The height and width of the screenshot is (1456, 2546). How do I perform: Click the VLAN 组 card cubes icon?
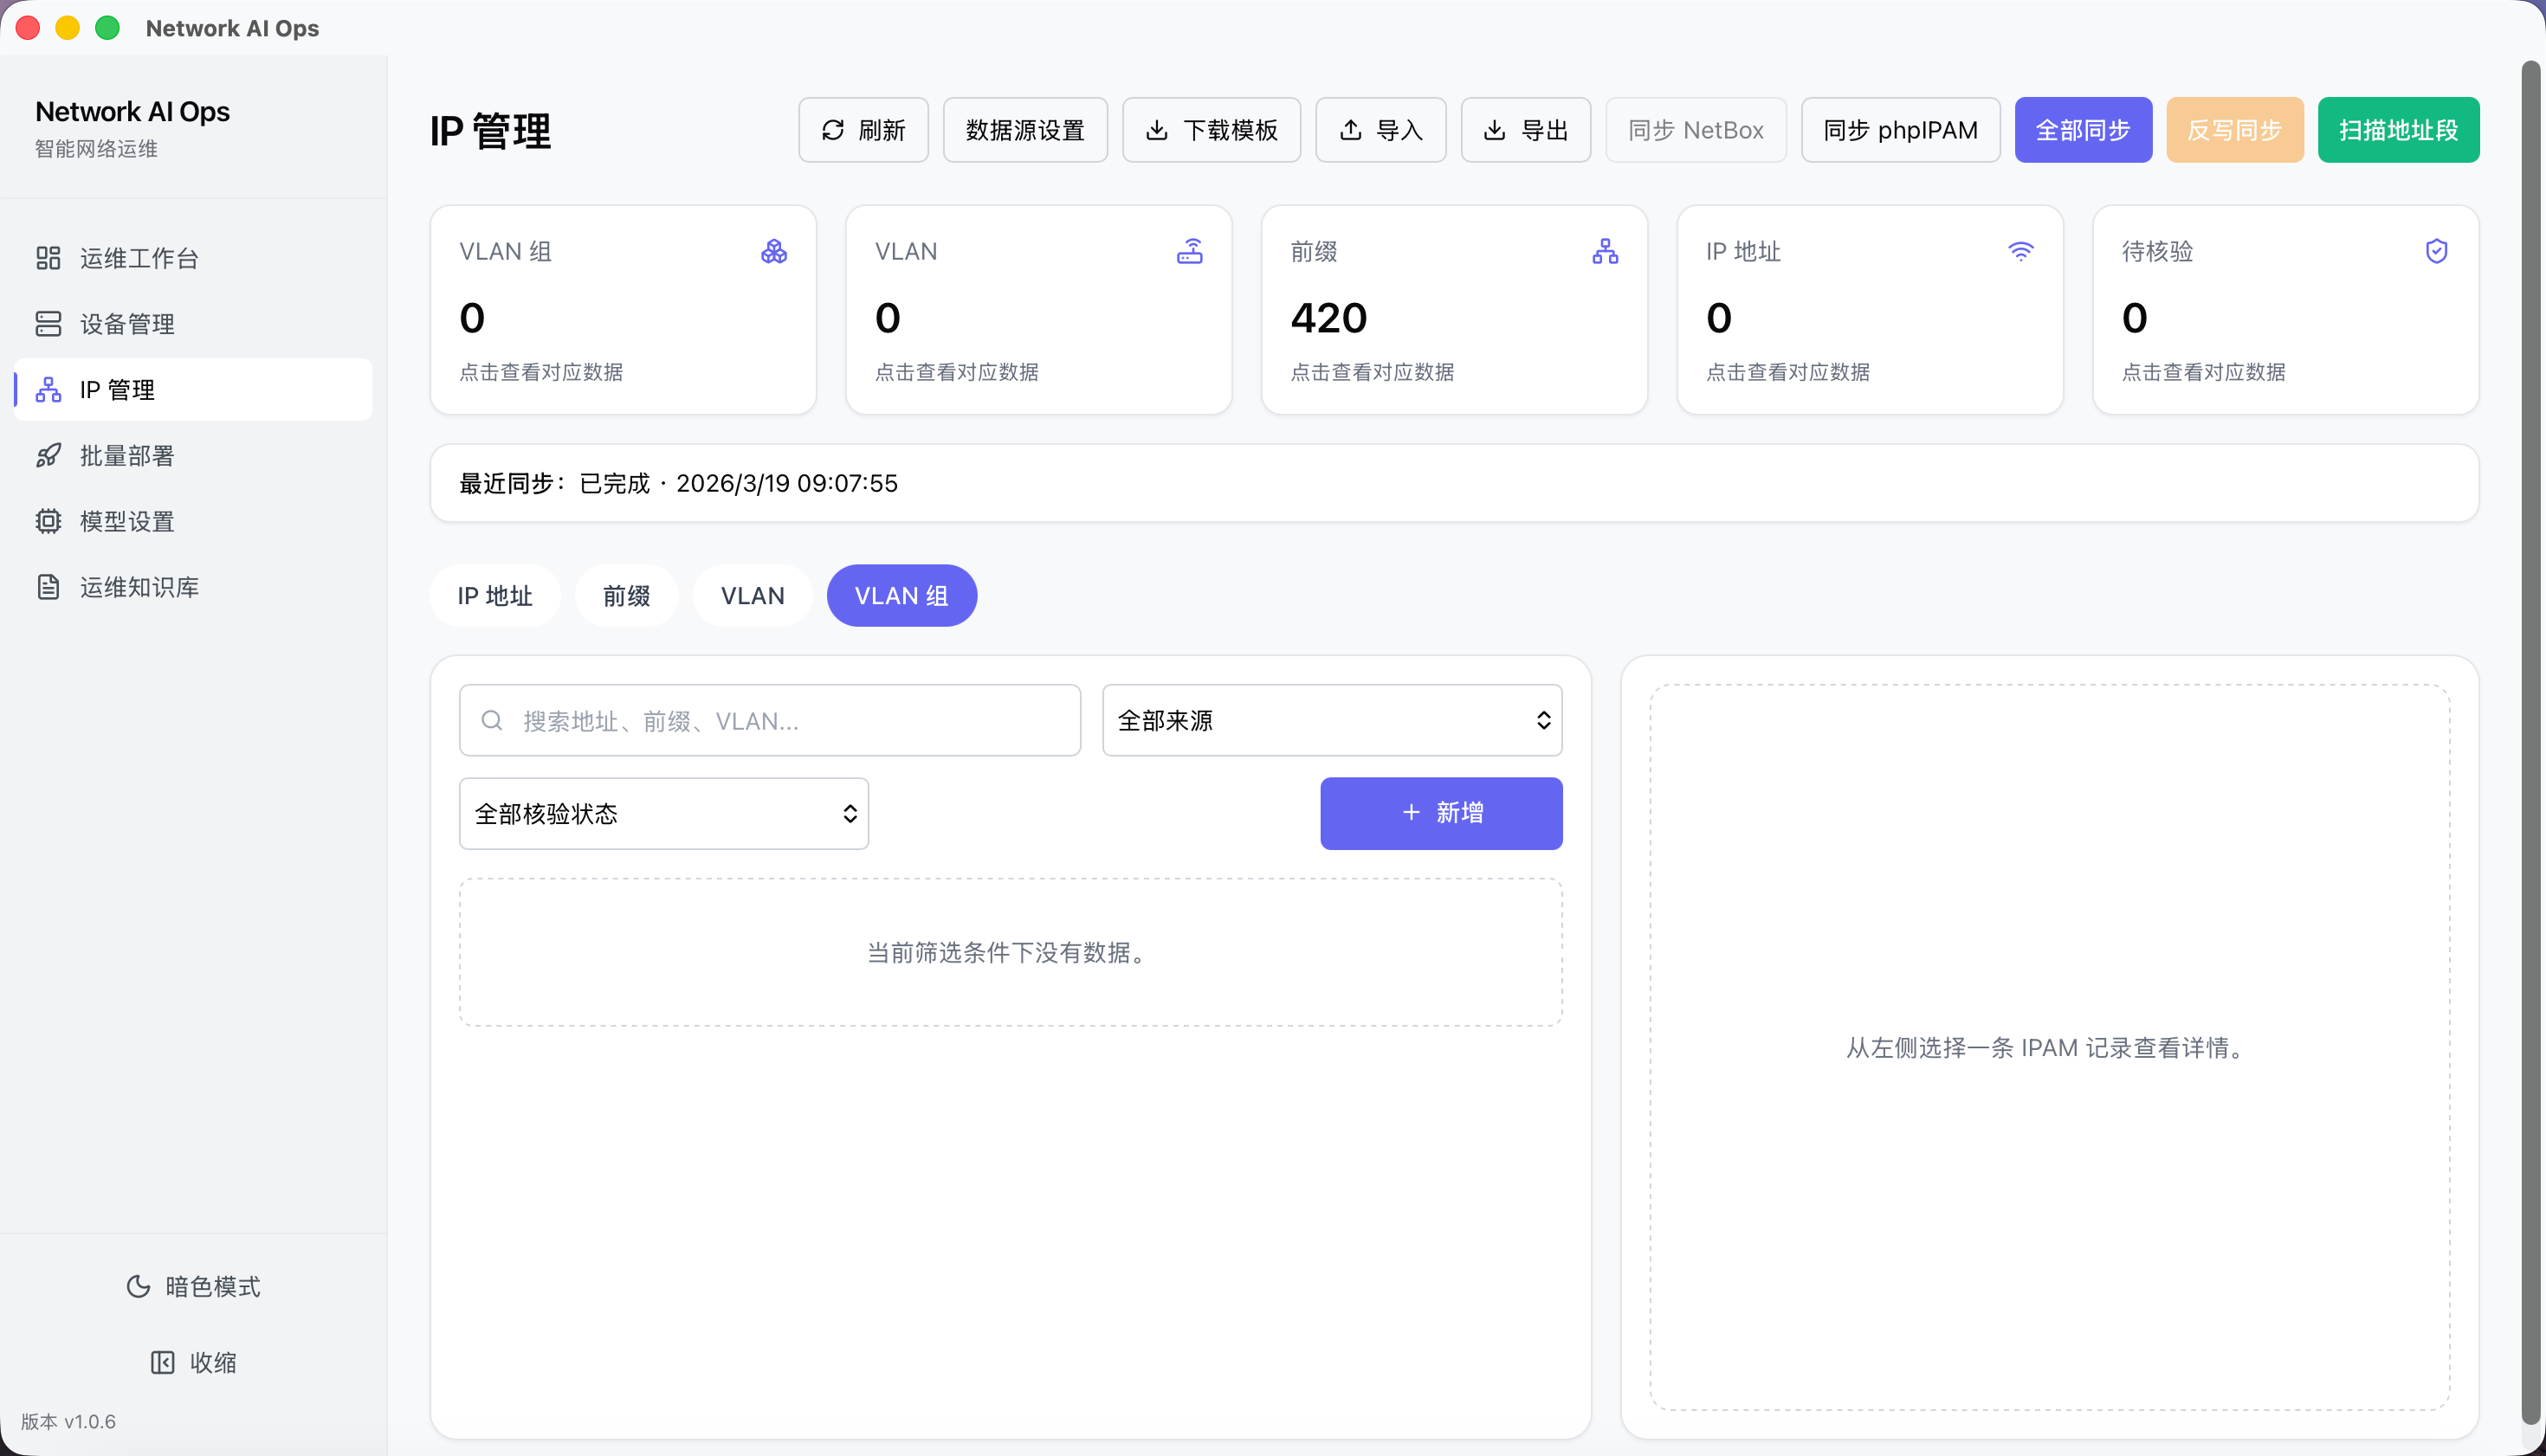773,251
